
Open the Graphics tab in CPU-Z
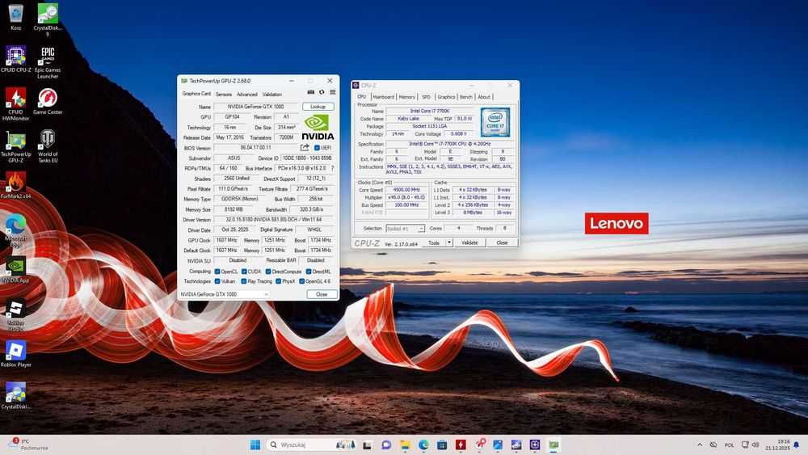point(446,97)
